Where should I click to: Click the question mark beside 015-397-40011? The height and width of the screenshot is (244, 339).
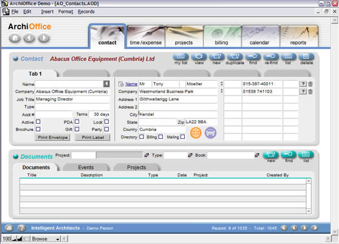[x=303, y=84]
